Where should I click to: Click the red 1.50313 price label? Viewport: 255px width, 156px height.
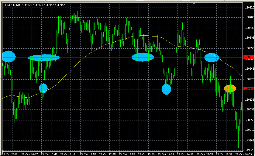click(x=249, y=57)
